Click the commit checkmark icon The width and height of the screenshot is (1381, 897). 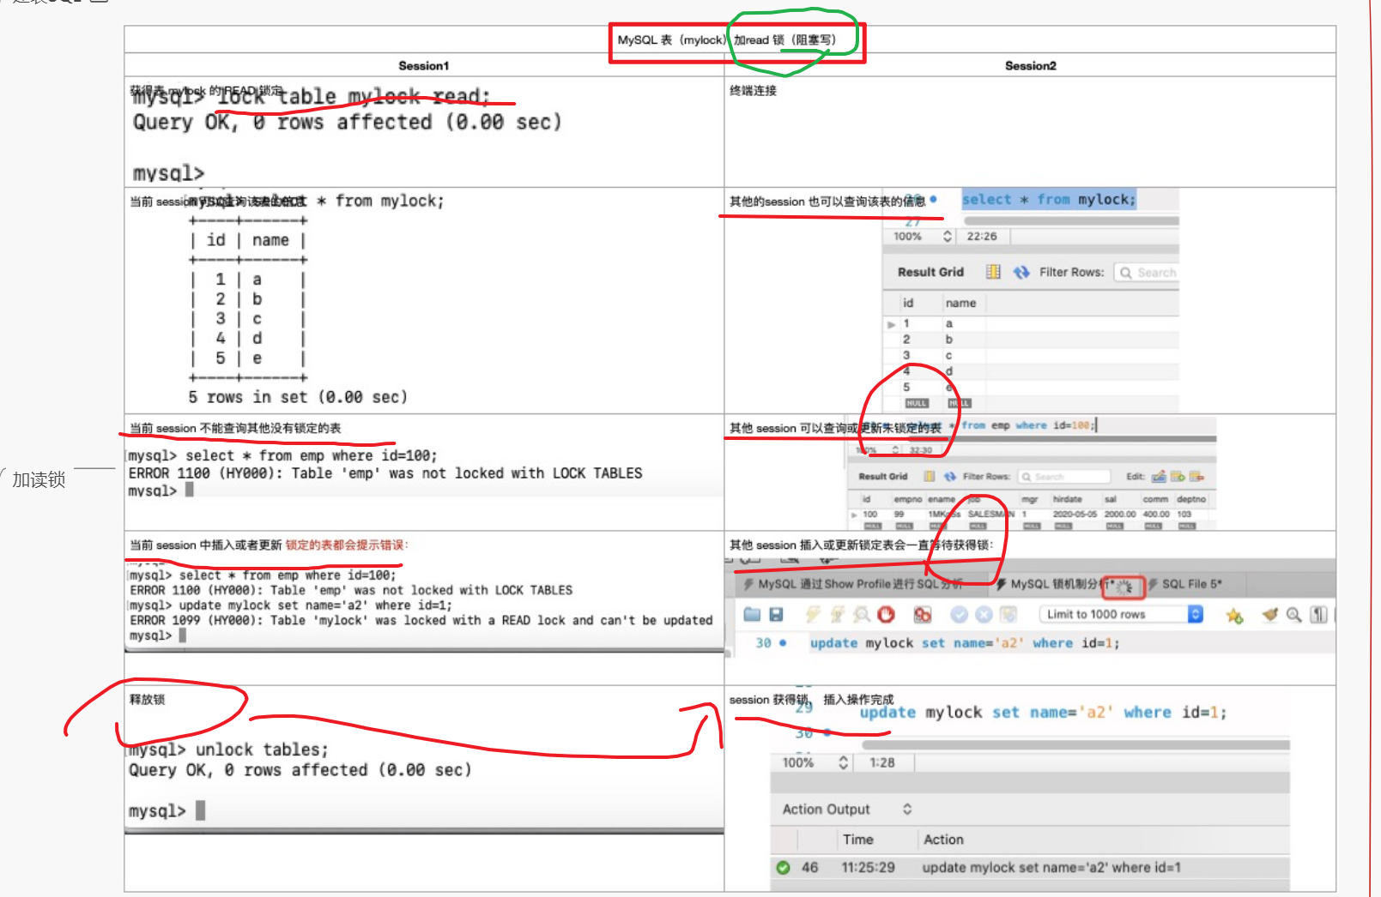tap(960, 614)
